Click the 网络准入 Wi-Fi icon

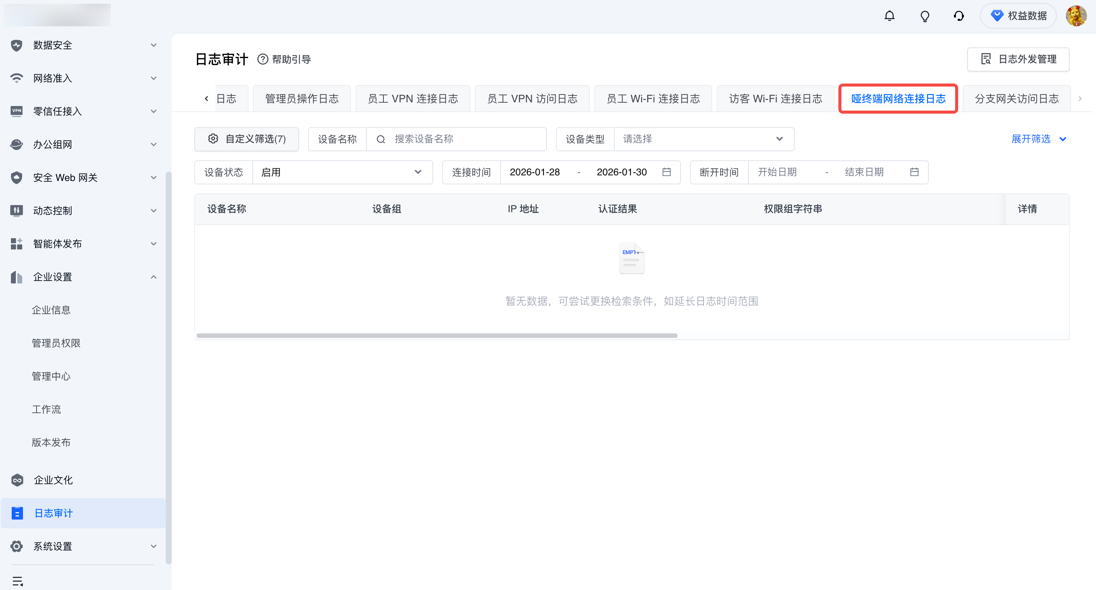[x=17, y=78]
